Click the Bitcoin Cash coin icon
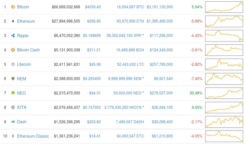The width and height of the screenshot is (245, 144). point(13,50)
